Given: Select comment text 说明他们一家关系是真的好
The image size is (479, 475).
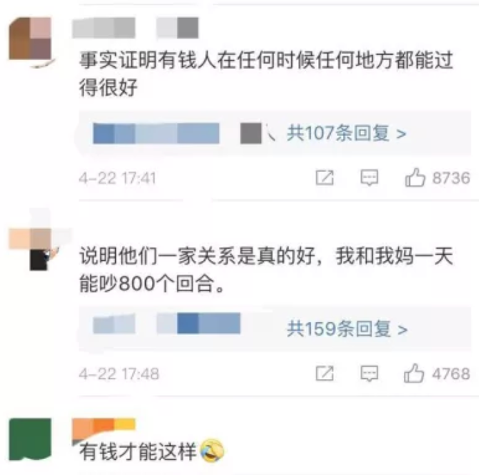Looking at the screenshot, I should tap(197, 255).
